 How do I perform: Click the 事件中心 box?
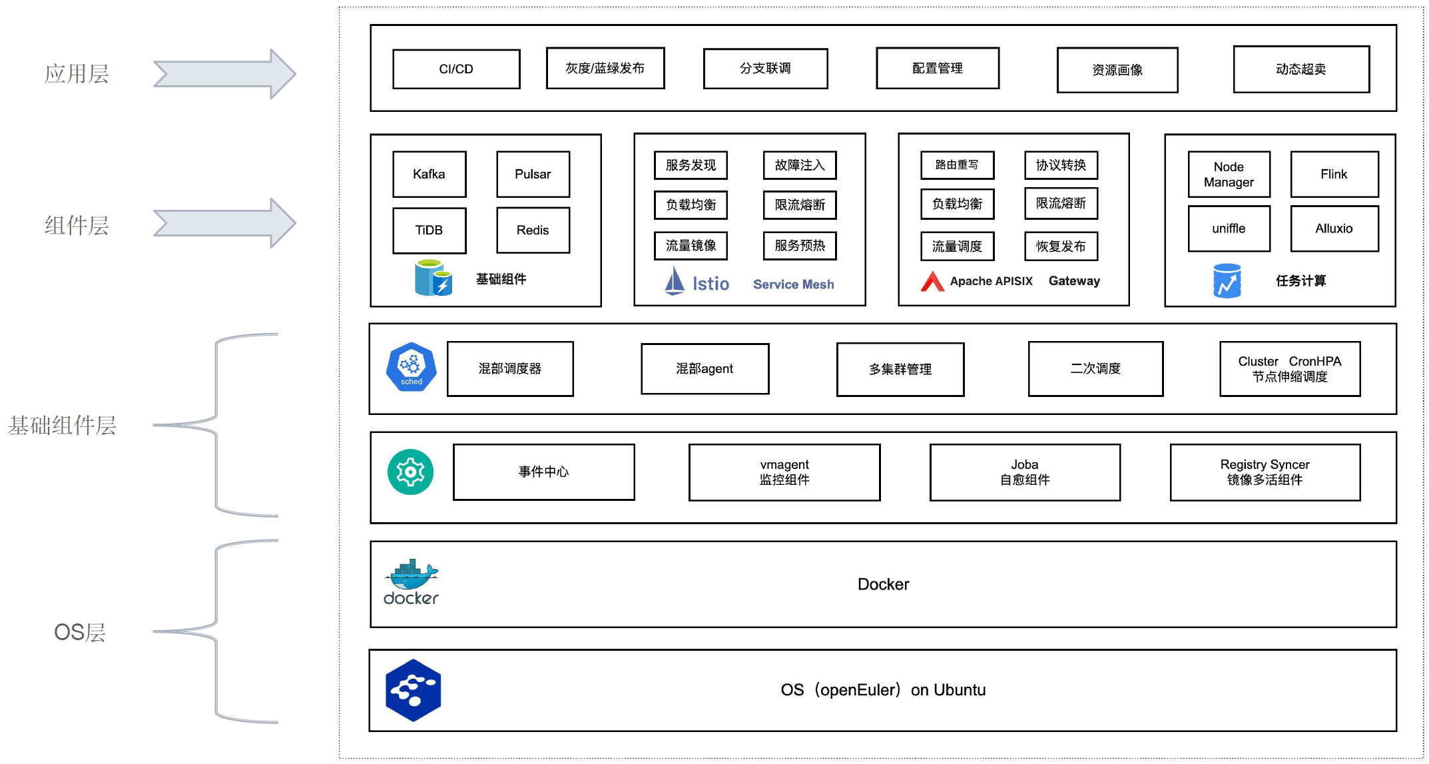tap(544, 472)
